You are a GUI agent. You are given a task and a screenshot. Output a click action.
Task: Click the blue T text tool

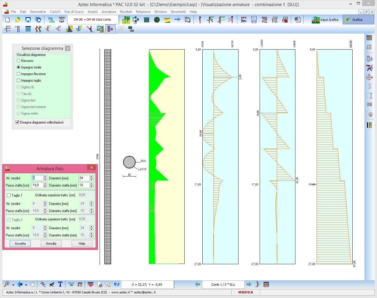point(60,284)
